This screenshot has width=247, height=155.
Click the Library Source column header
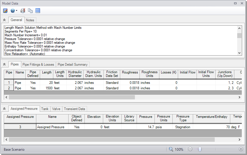(129, 118)
